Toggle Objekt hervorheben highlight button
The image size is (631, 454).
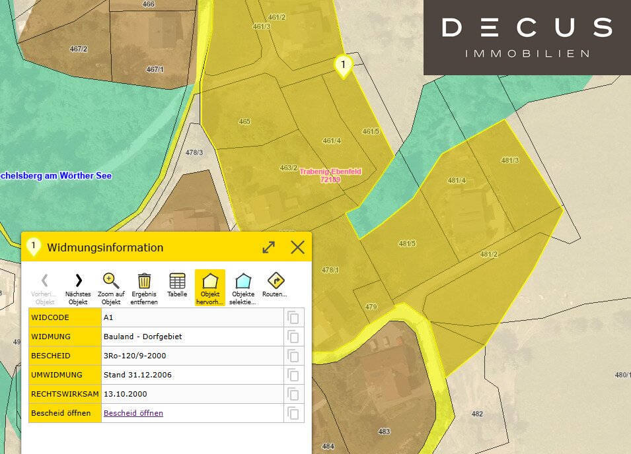210,281
